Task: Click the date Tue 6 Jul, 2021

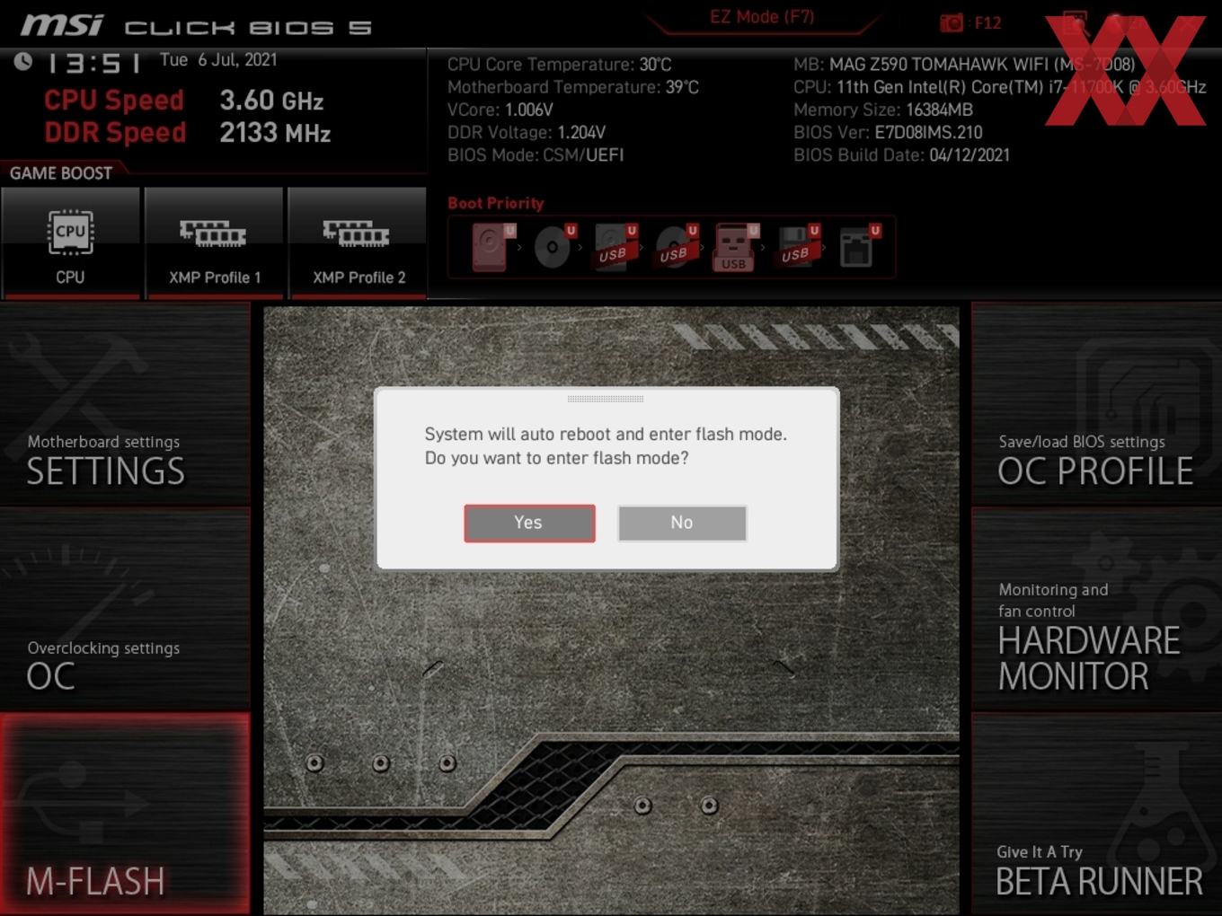Action: (x=218, y=60)
